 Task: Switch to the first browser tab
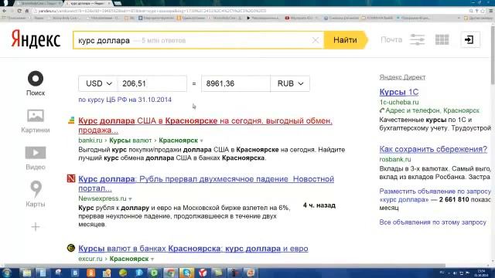click(38, 3)
